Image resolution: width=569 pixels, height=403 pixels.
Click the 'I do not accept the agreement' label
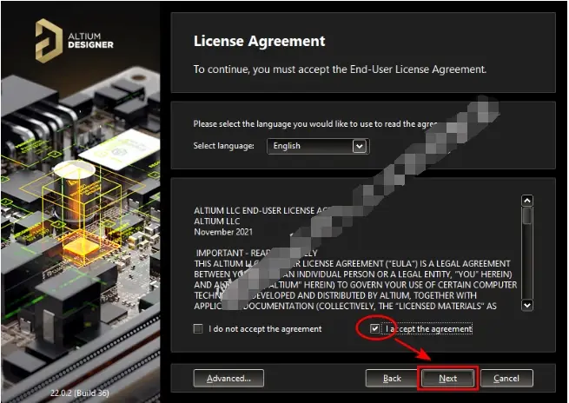coord(265,329)
